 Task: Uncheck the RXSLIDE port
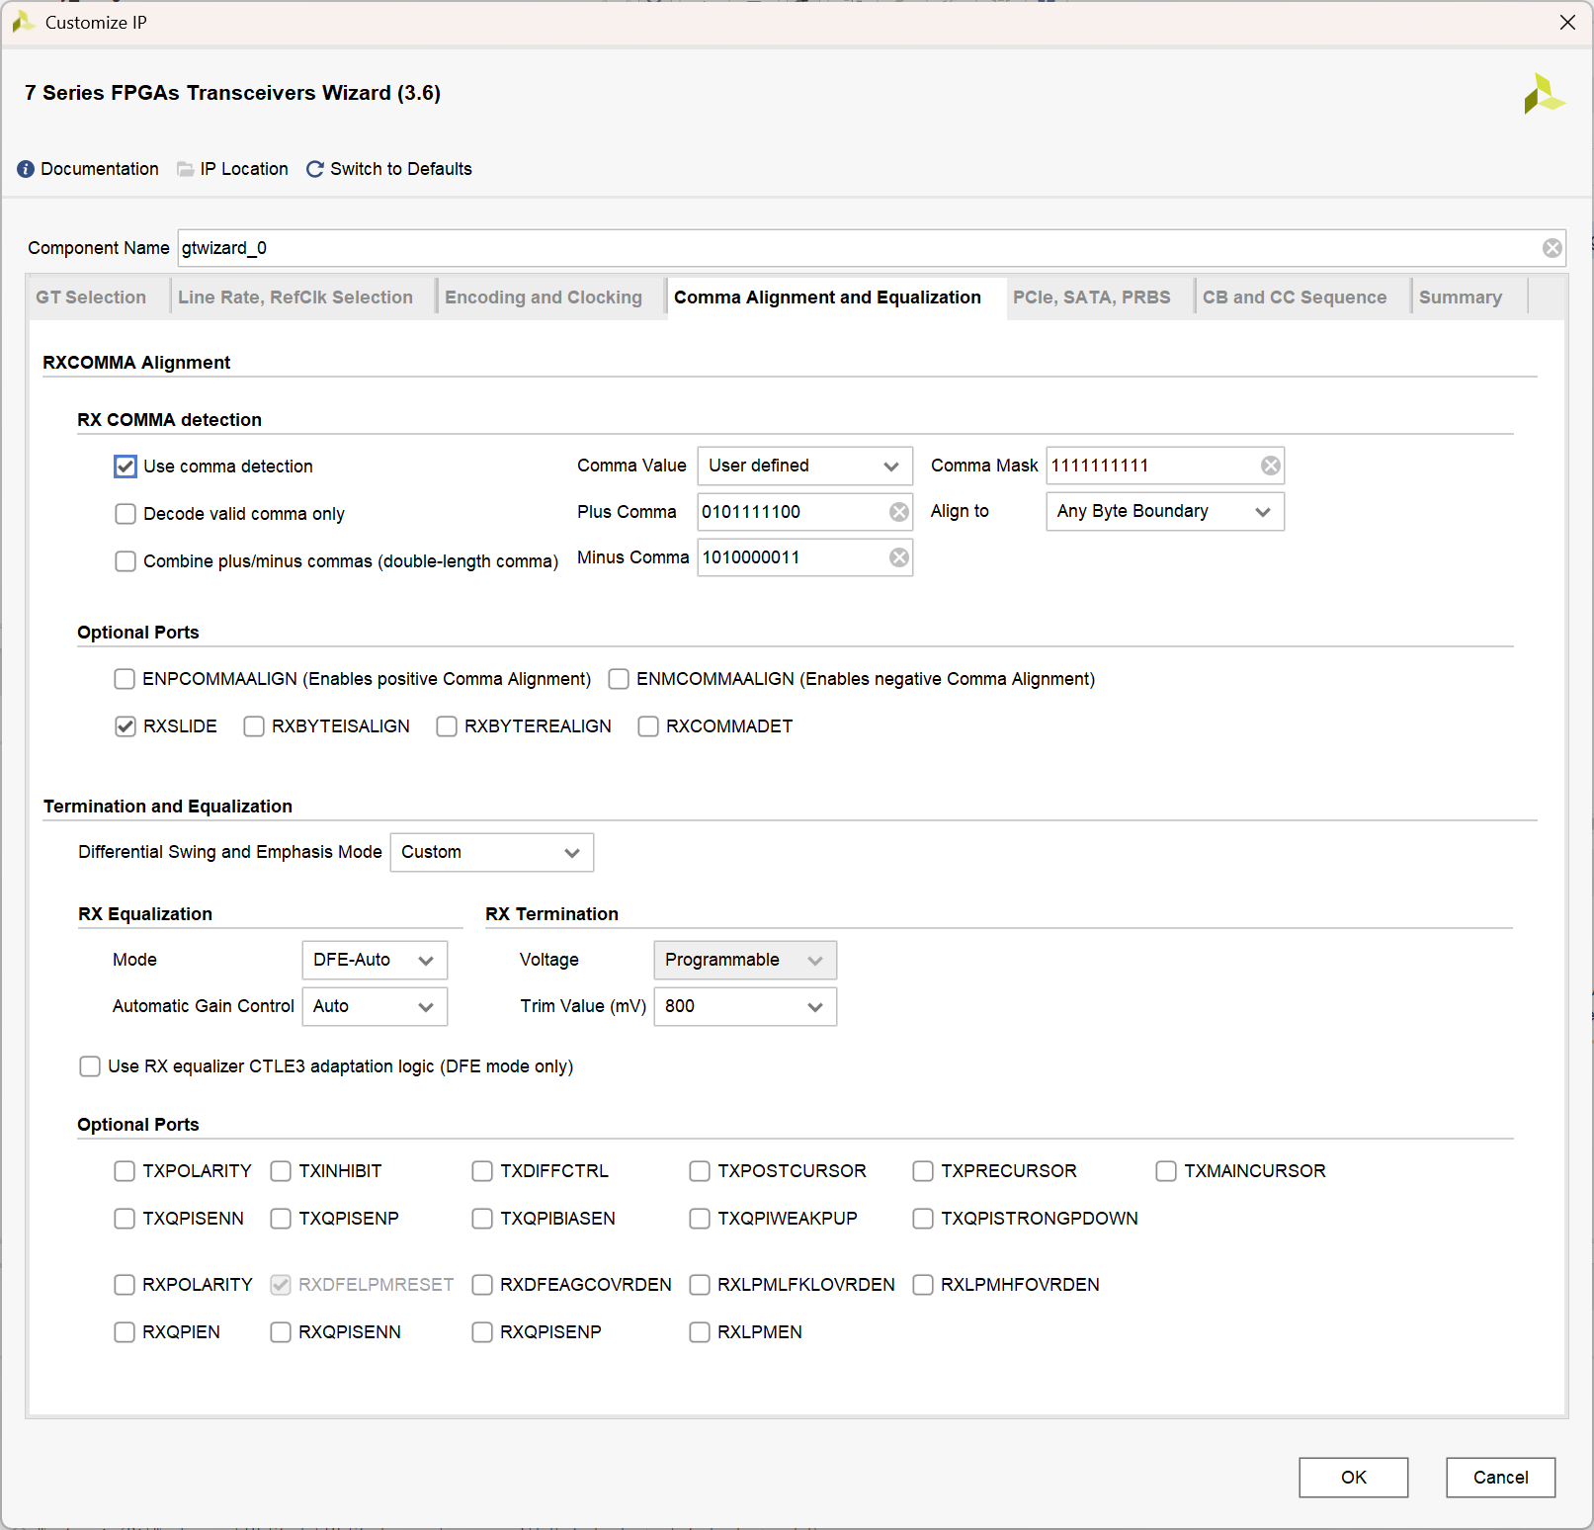[x=126, y=726]
